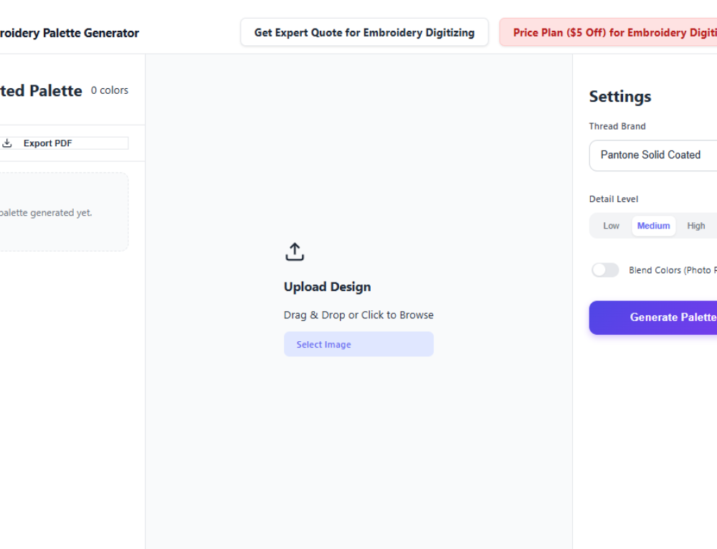Click the 0 colors counter label
717x549 pixels.
pyautogui.click(x=109, y=90)
